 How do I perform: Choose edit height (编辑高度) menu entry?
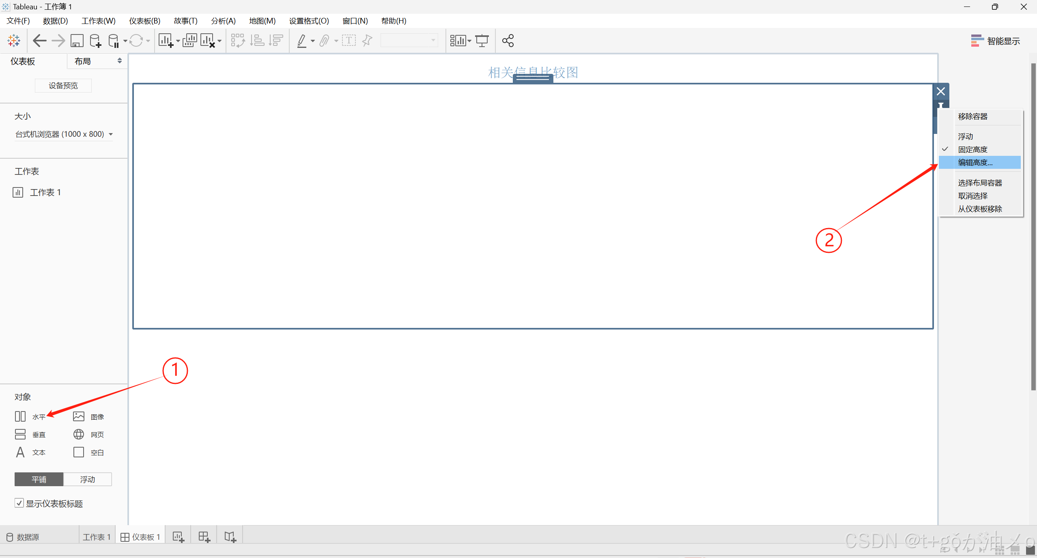(975, 162)
